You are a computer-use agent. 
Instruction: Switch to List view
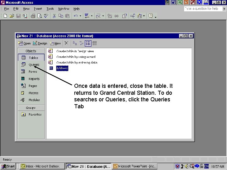(88, 43)
